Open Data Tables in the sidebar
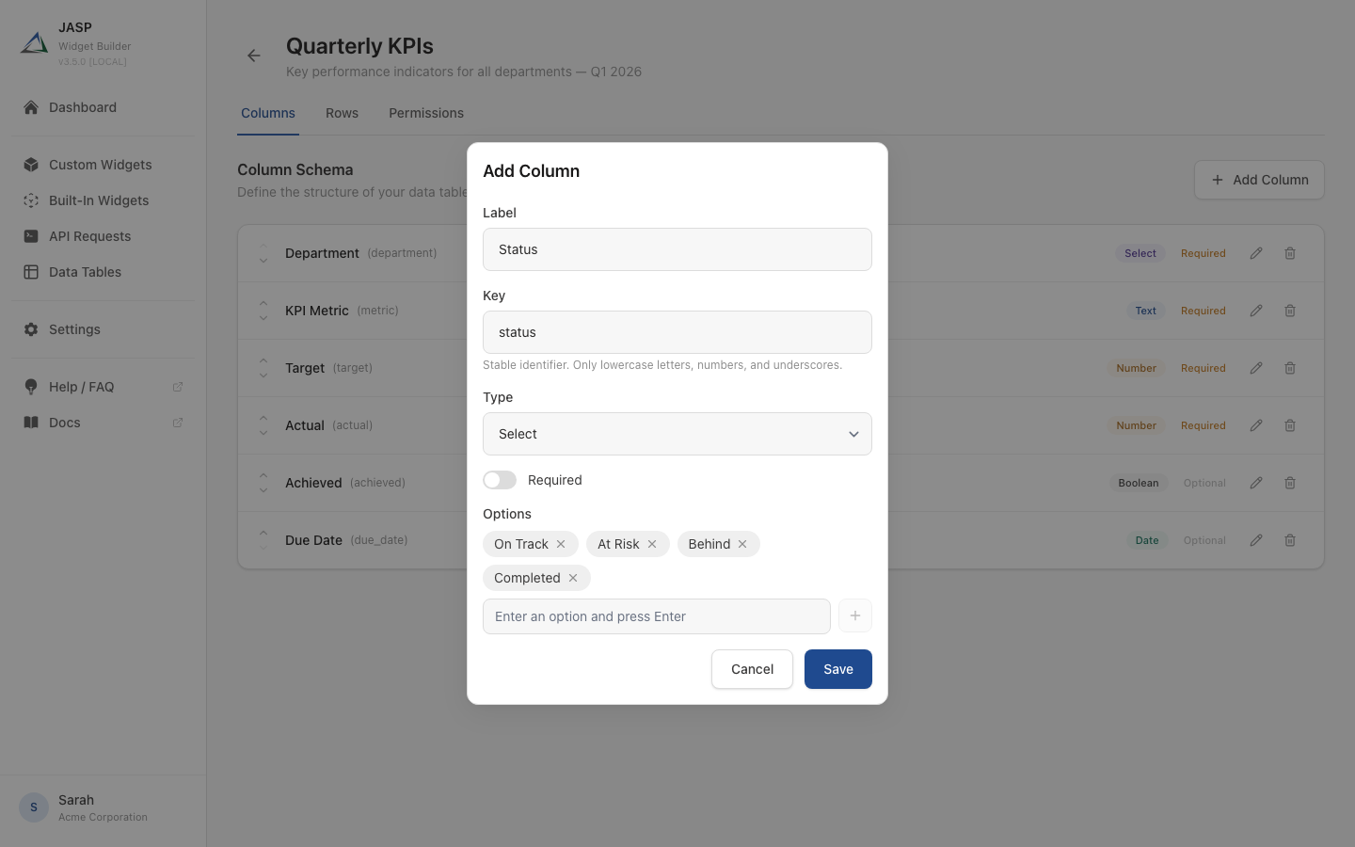The height and width of the screenshot is (847, 1355). coord(85,272)
